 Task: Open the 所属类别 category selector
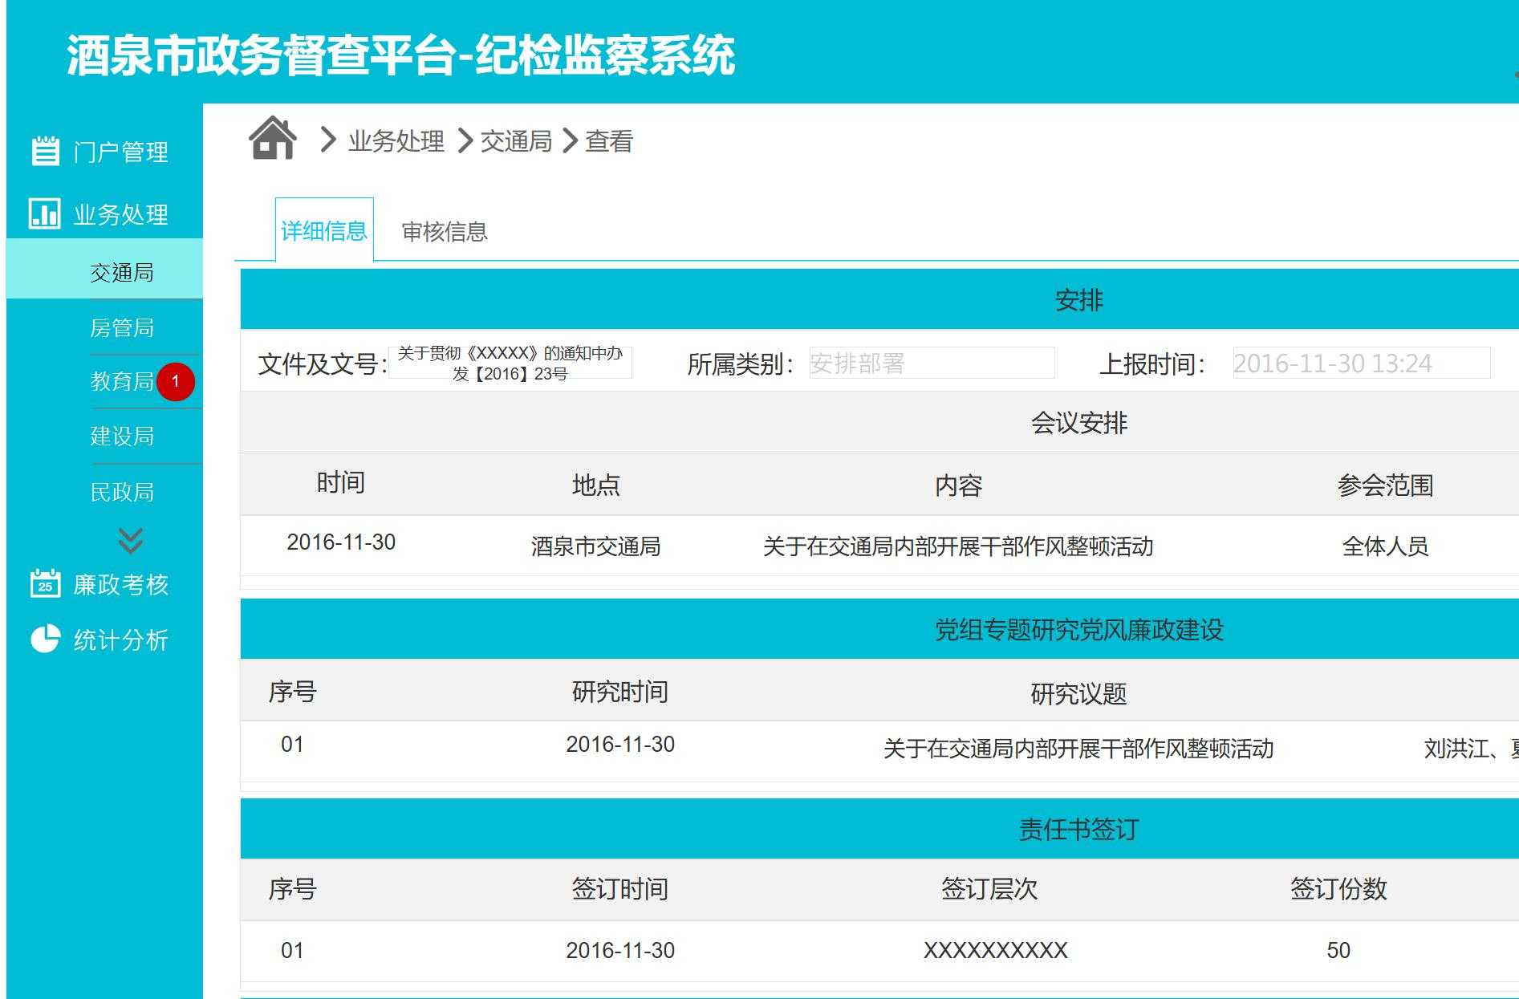pyautogui.click(x=933, y=363)
